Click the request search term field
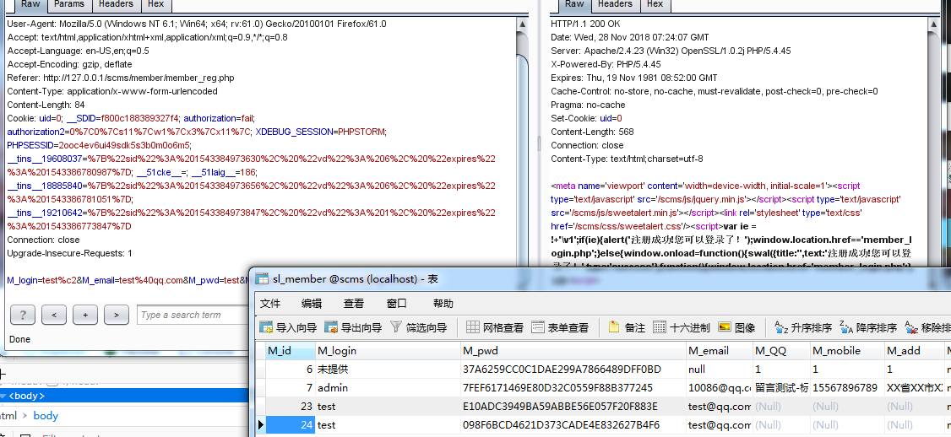This screenshot has height=437, width=951. pos(191,315)
